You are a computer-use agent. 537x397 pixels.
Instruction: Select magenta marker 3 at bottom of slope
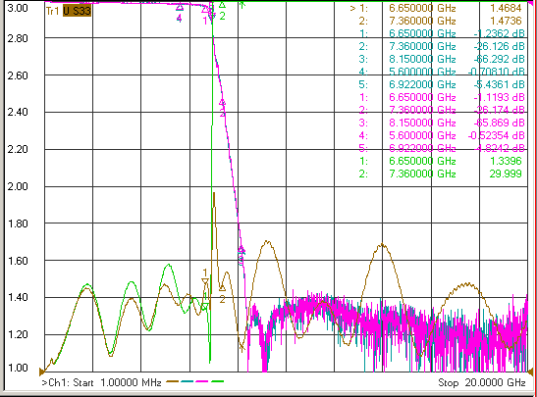(x=242, y=250)
